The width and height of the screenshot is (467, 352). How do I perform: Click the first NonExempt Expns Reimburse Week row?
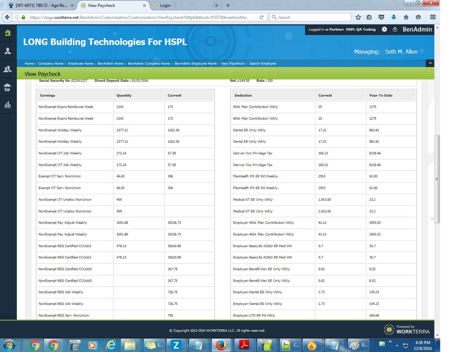tap(125, 107)
